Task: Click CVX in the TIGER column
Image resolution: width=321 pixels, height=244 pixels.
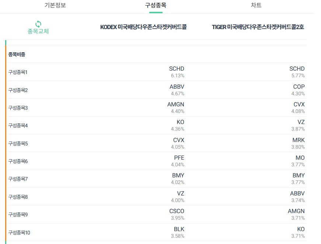Action: (x=299, y=105)
